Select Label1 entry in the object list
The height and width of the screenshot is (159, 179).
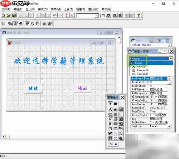coord(141,67)
